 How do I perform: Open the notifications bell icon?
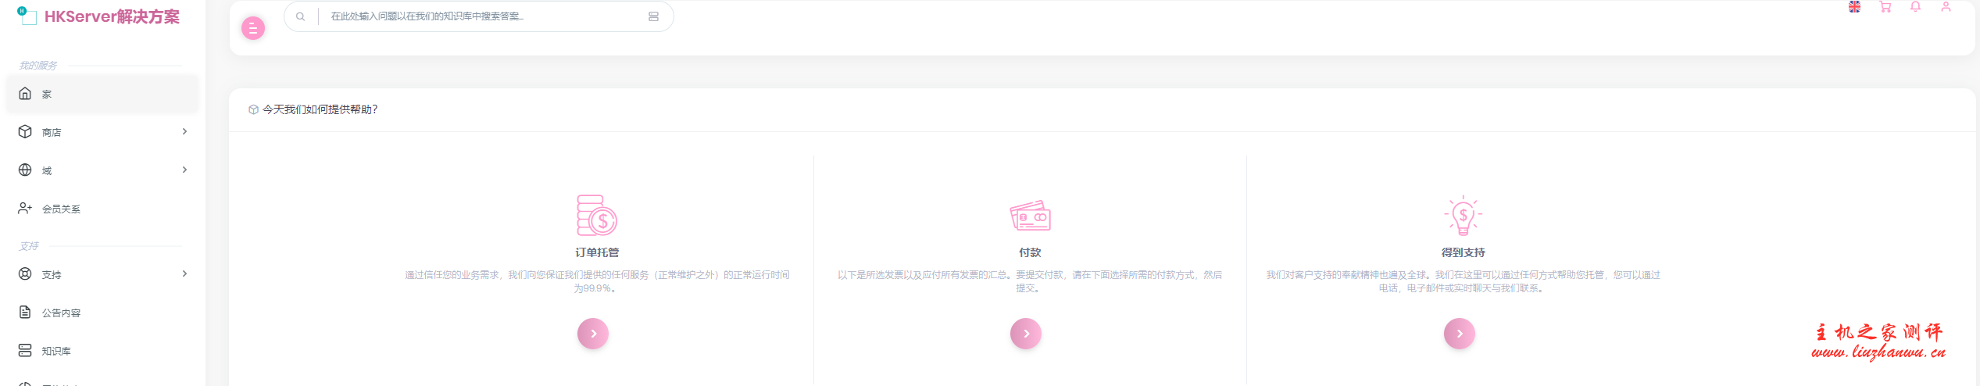1915,7
